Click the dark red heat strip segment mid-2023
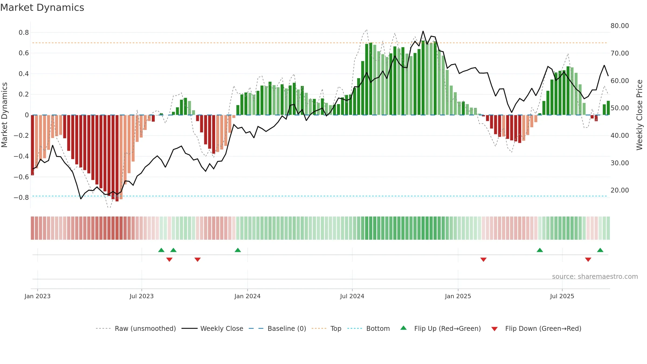The image size is (647, 364). click(117, 228)
